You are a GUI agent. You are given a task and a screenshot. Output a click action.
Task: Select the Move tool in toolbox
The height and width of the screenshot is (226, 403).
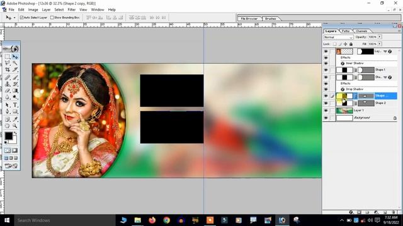coord(15,56)
